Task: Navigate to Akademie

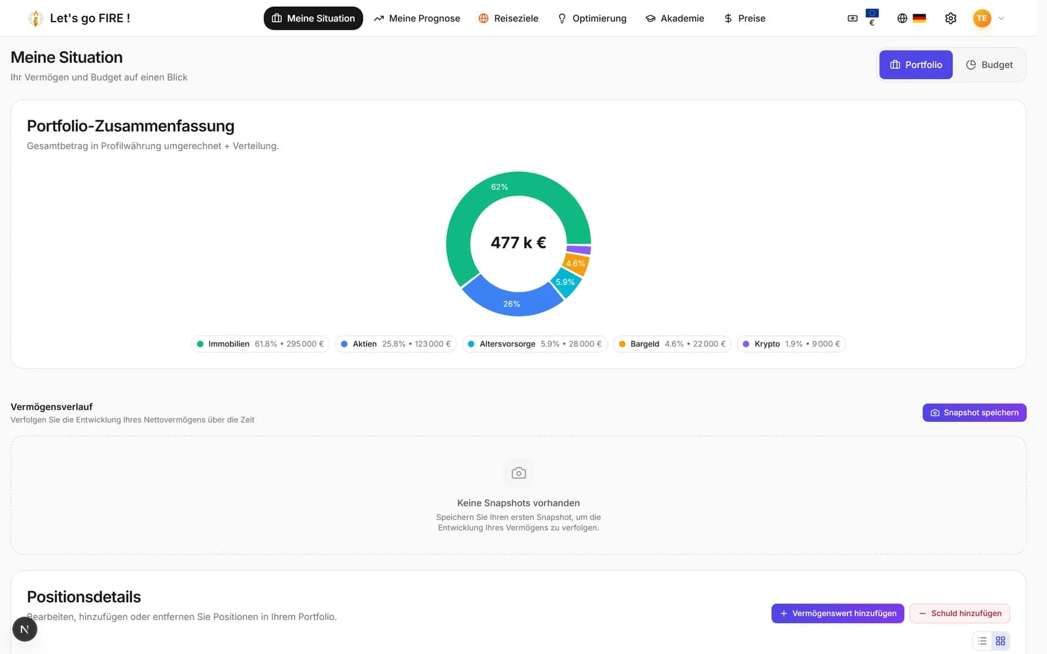Action: [x=675, y=18]
